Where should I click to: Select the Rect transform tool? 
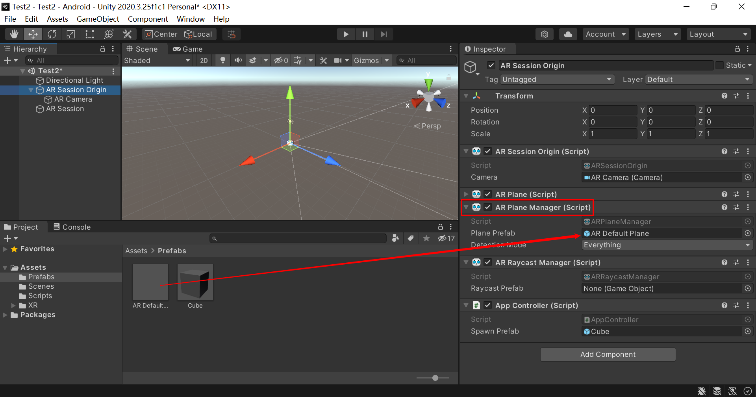point(90,34)
